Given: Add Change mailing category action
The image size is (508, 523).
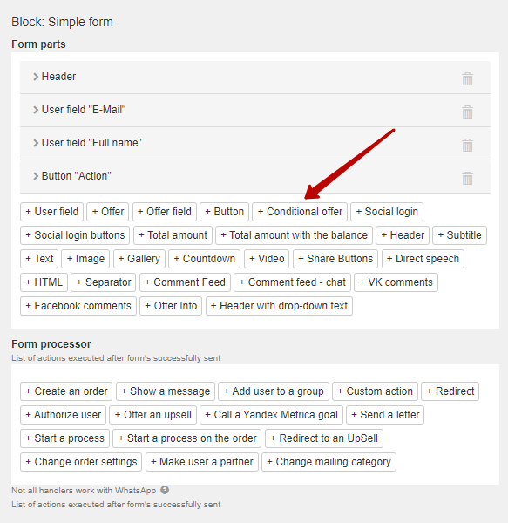Looking at the screenshot, I should [x=329, y=462].
